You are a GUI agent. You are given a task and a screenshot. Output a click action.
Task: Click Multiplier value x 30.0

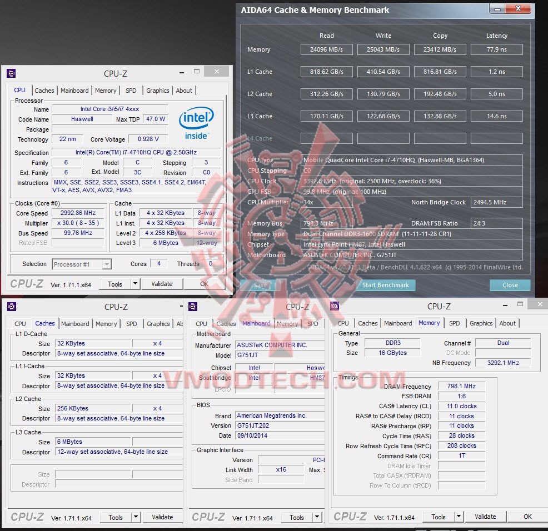pos(78,223)
